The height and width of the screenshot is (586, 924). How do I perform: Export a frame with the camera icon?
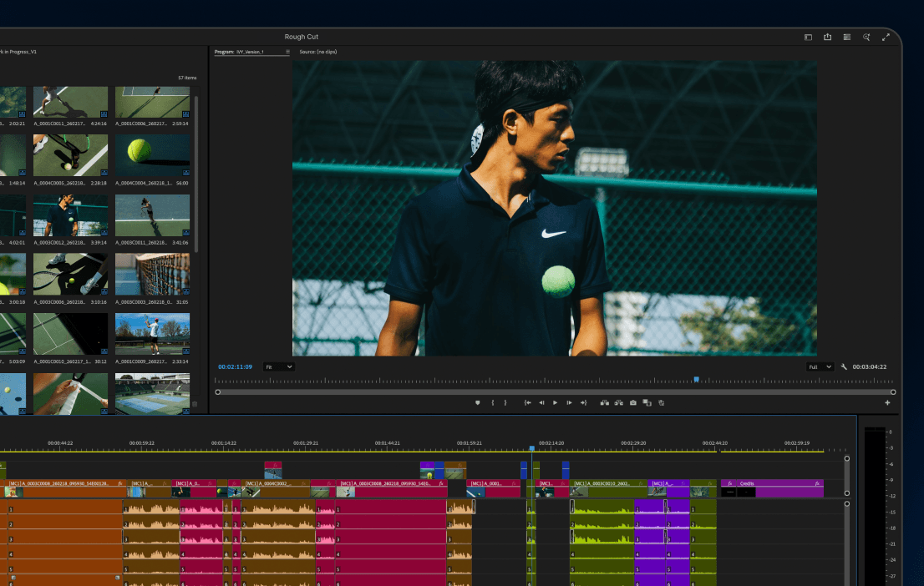pos(633,403)
